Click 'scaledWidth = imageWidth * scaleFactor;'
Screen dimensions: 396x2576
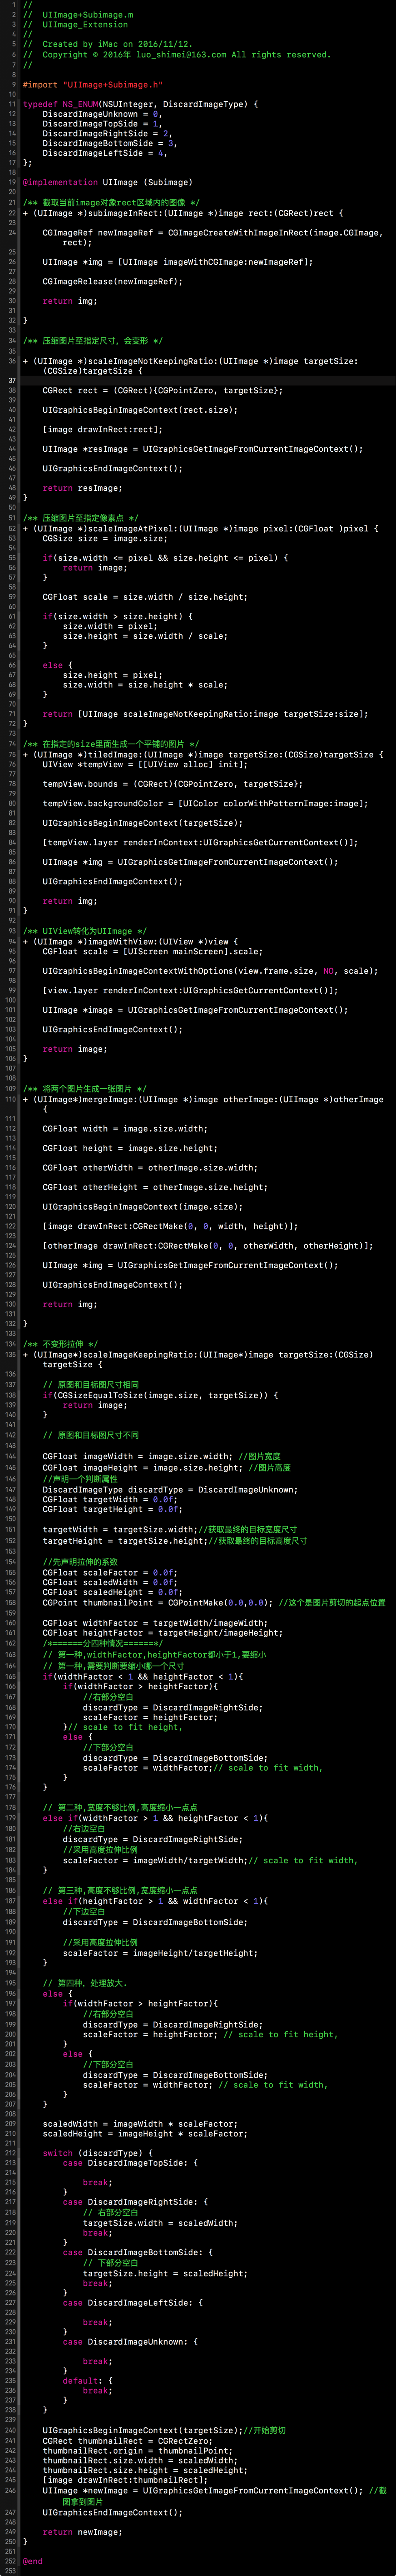pos(141,2123)
